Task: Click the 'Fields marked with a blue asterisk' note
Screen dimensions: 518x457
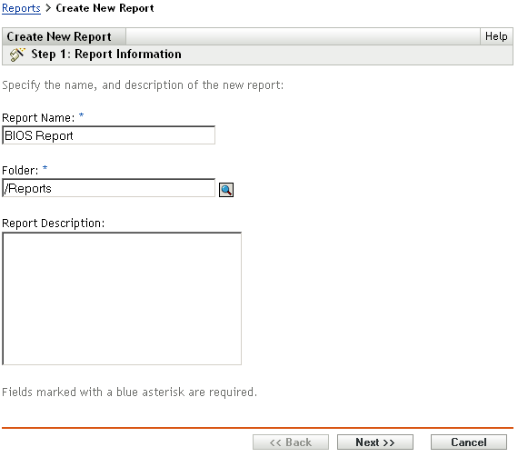Action: [129, 392]
